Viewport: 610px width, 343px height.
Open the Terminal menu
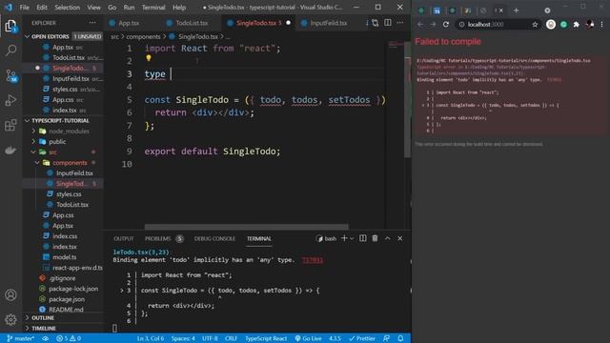point(152,8)
